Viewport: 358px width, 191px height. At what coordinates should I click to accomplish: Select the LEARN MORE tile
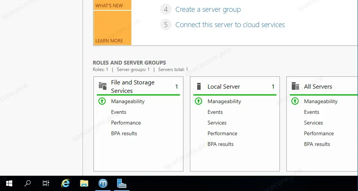[x=112, y=28]
